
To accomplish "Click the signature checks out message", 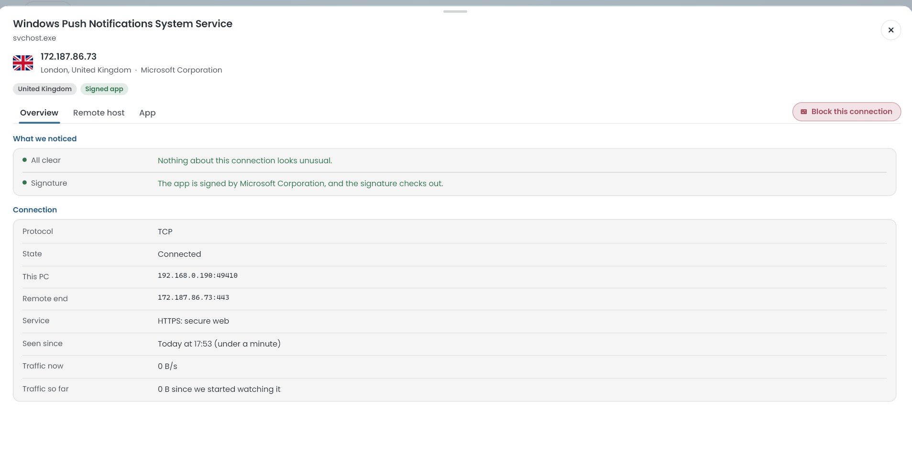I will point(300,184).
